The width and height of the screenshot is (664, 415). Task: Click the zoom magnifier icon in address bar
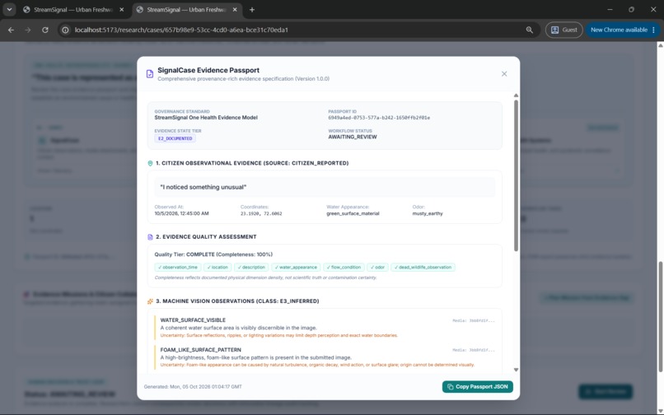tap(530, 30)
